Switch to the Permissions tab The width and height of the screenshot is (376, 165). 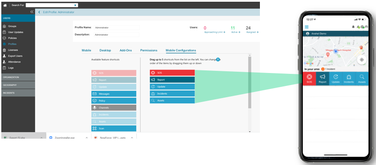click(149, 51)
